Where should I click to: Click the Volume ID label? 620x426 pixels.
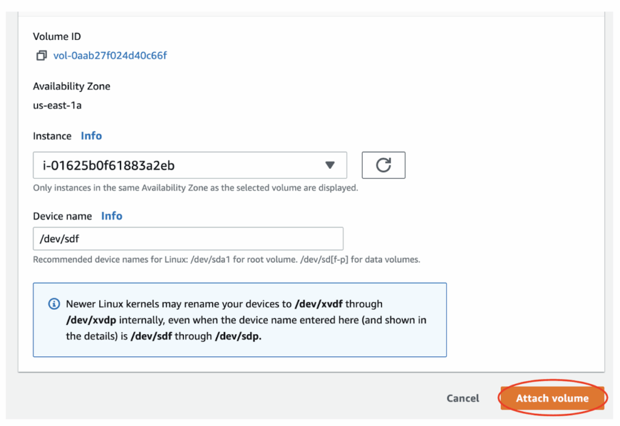point(56,36)
